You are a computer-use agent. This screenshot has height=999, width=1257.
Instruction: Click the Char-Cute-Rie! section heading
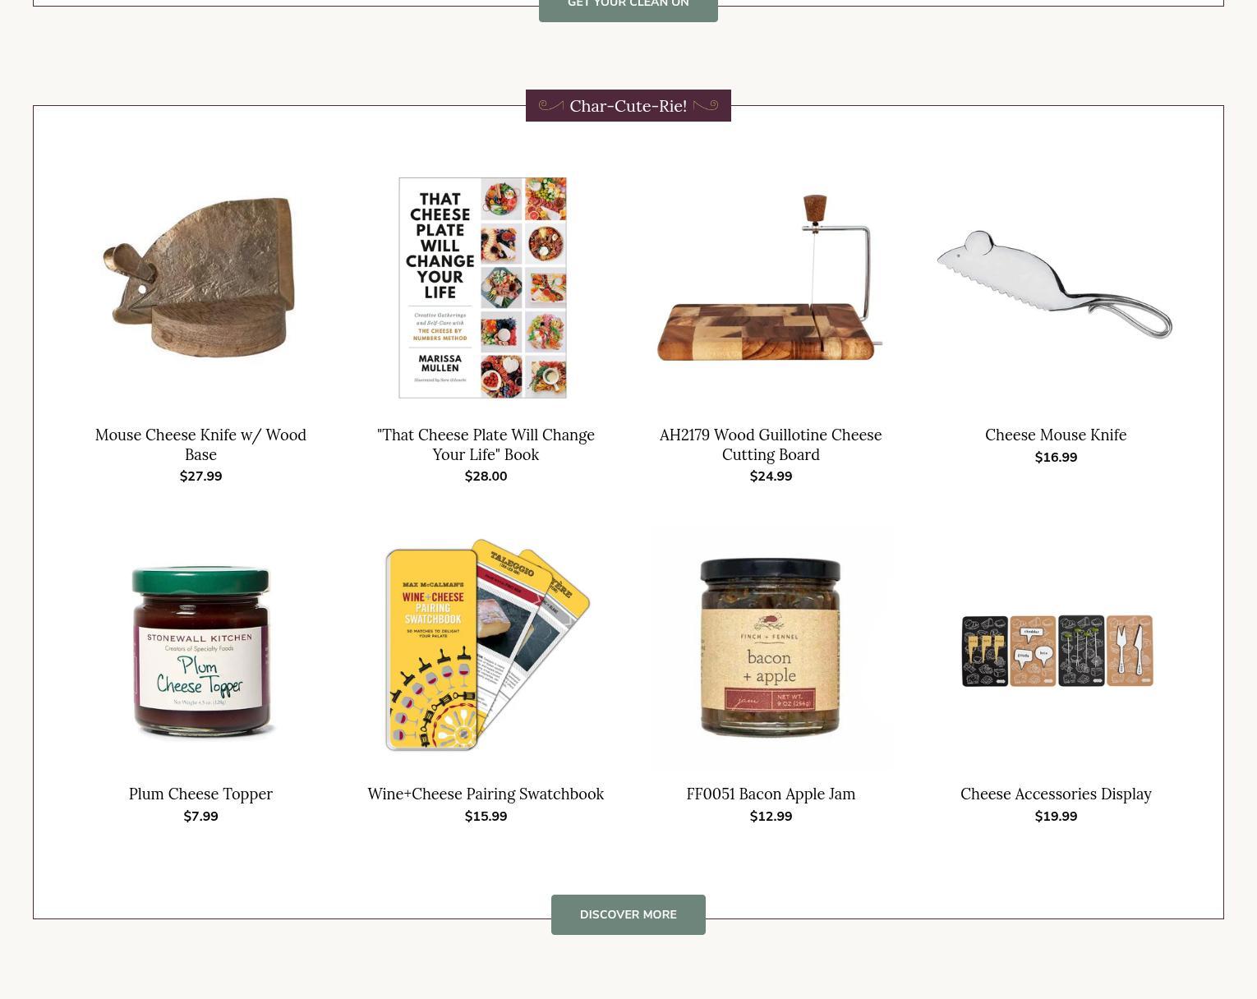tap(628, 106)
